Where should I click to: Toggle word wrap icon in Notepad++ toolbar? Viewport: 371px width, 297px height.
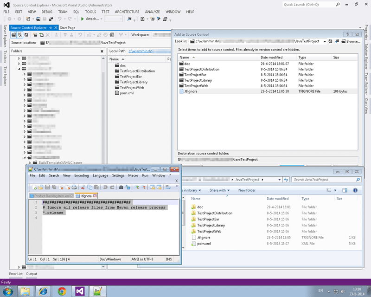coord(168,187)
